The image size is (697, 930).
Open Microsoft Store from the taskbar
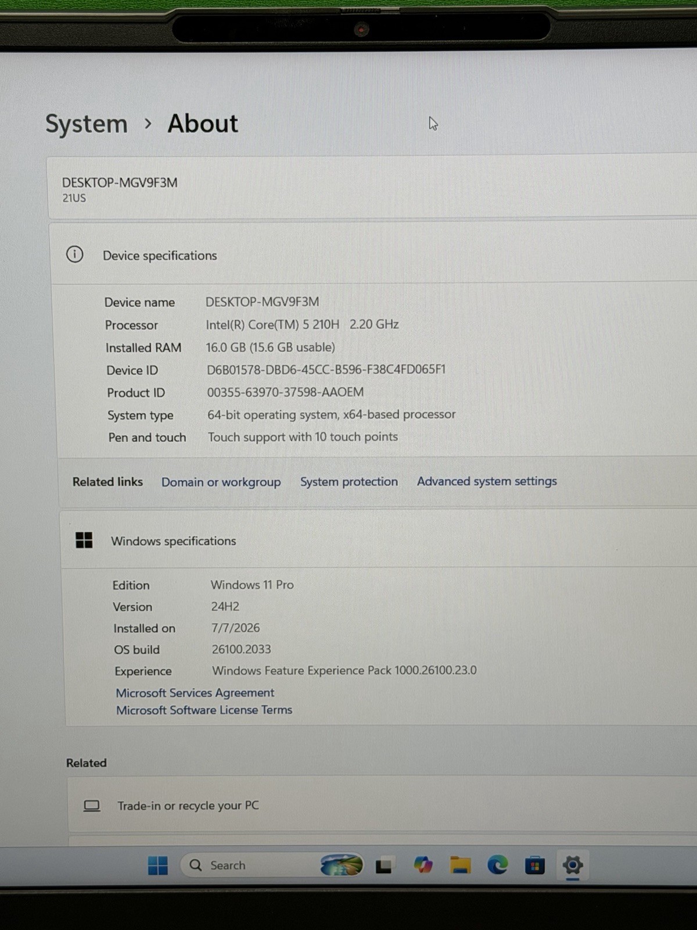534,865
